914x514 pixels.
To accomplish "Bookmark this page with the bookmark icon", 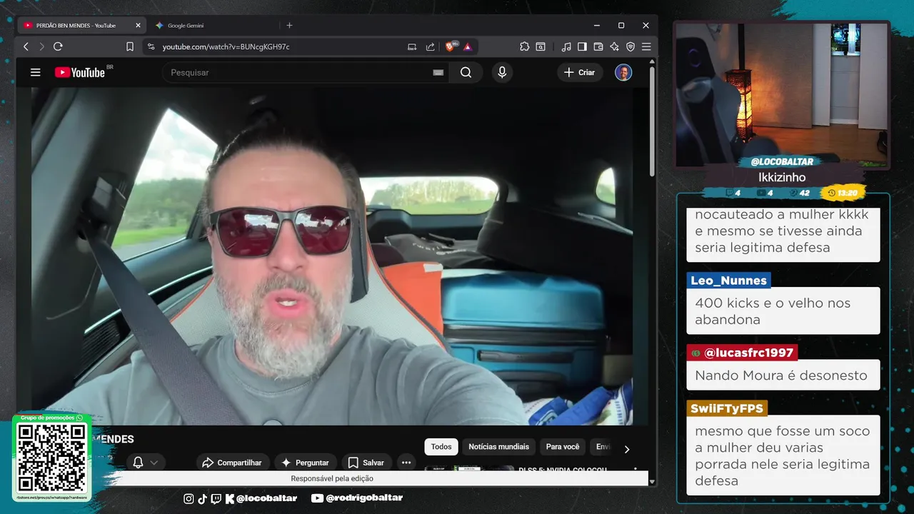I will [x=130, y=46].
